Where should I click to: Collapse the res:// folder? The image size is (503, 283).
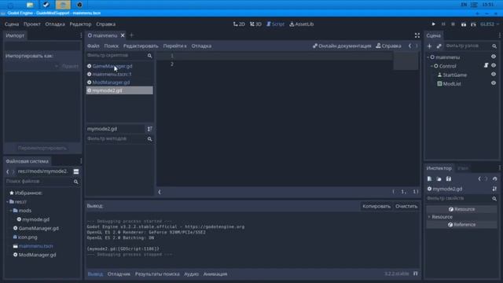8,202
